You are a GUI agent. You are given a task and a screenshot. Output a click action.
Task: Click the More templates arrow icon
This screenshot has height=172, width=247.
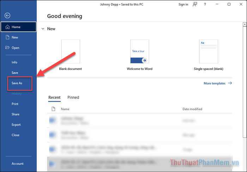pos(230,83)
